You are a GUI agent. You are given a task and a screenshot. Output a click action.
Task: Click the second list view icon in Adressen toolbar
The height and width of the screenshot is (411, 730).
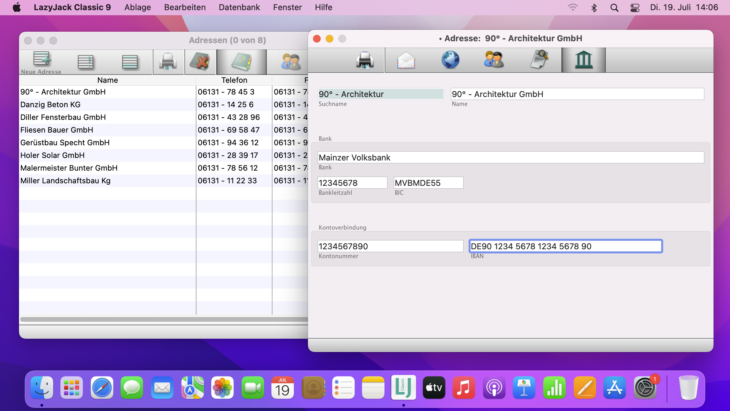tap(86, 62)
